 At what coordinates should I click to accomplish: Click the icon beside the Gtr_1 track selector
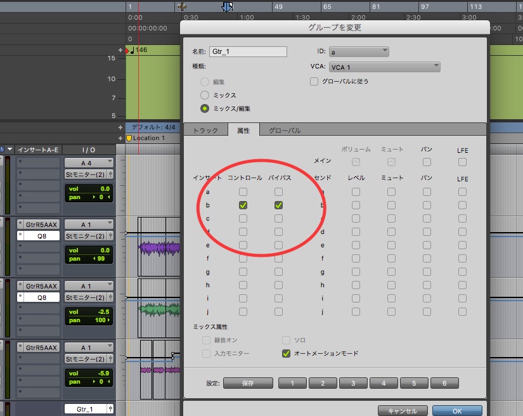110,408
